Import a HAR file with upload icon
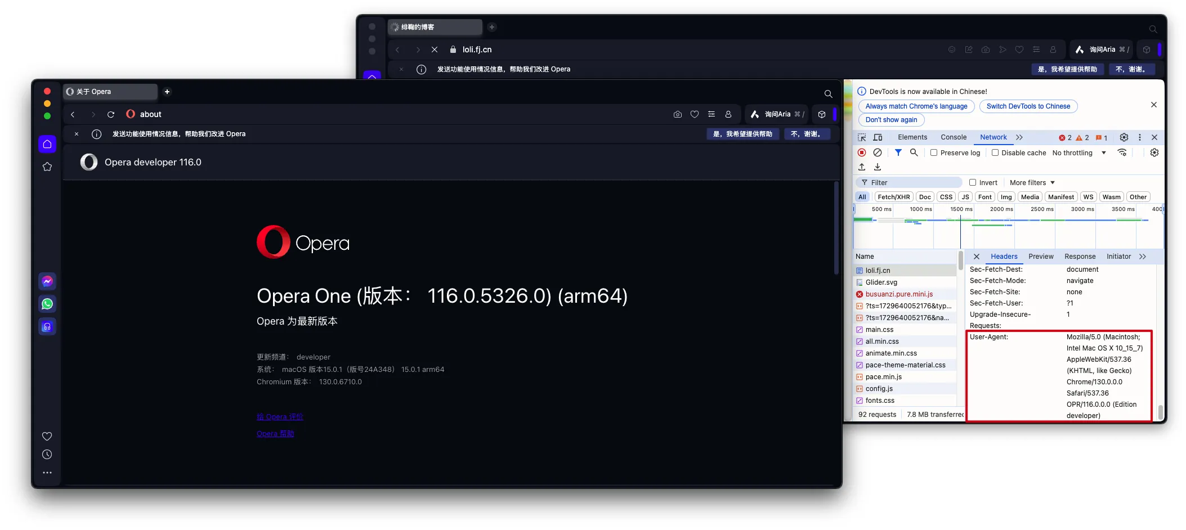 862,167
